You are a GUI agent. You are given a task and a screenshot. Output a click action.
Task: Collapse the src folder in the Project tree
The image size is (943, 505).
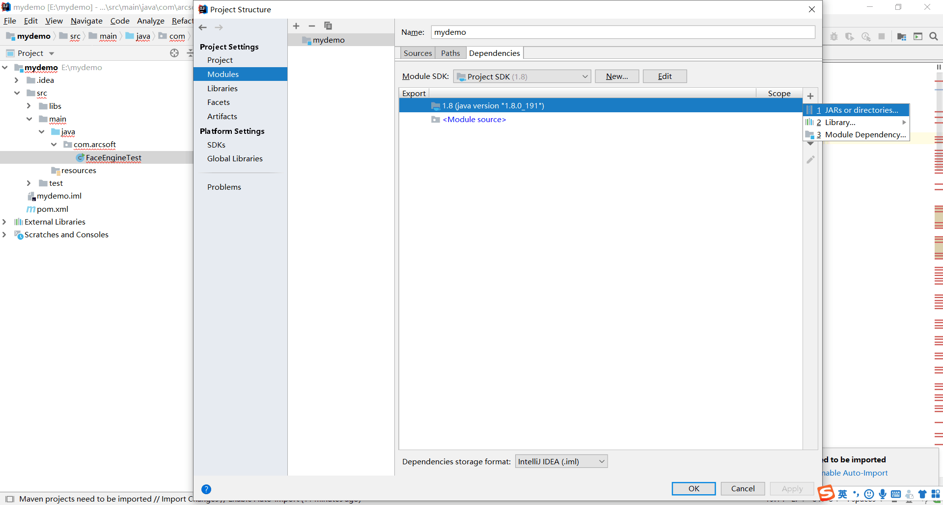[17, 93]
